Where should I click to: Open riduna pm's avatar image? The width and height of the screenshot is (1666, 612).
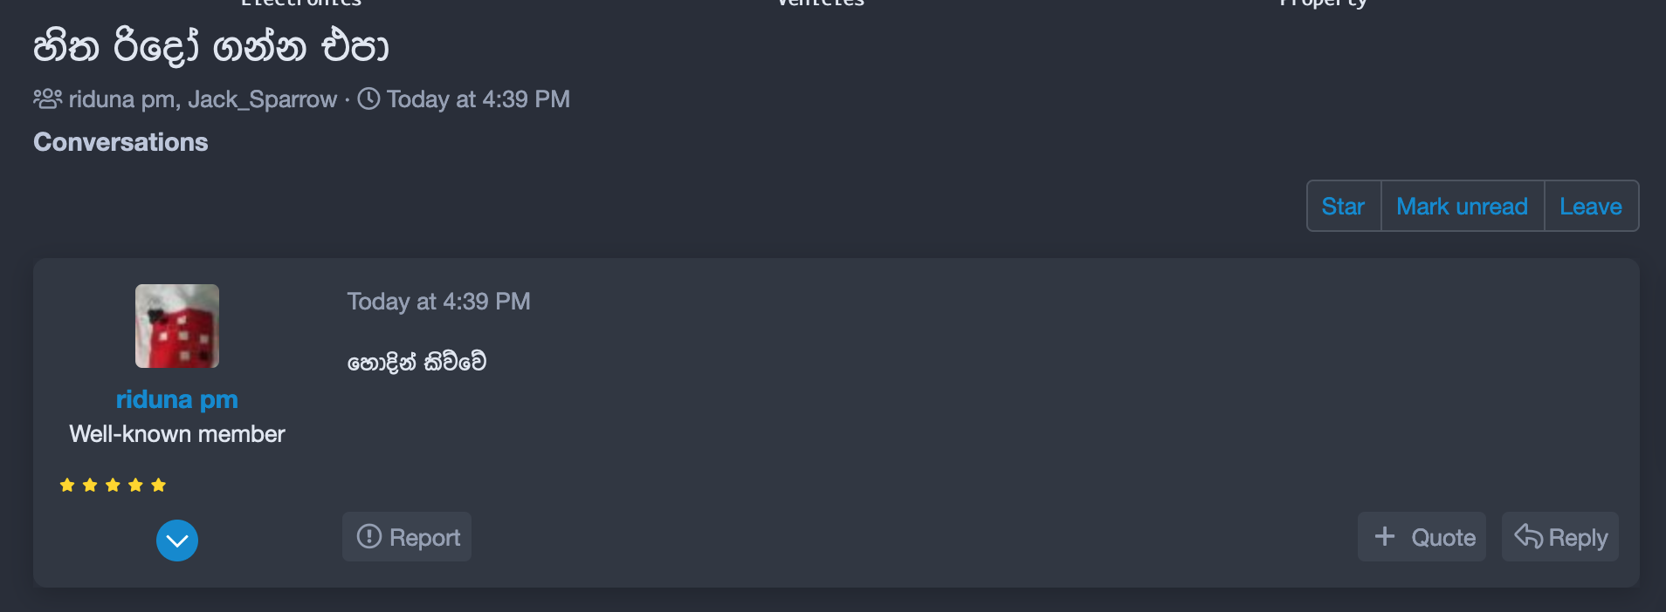point(177,326)
